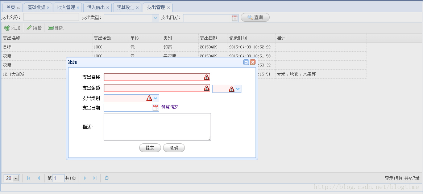Click the warning icon in unit combo
Screen dimensions: 423x194
point(232,89)
